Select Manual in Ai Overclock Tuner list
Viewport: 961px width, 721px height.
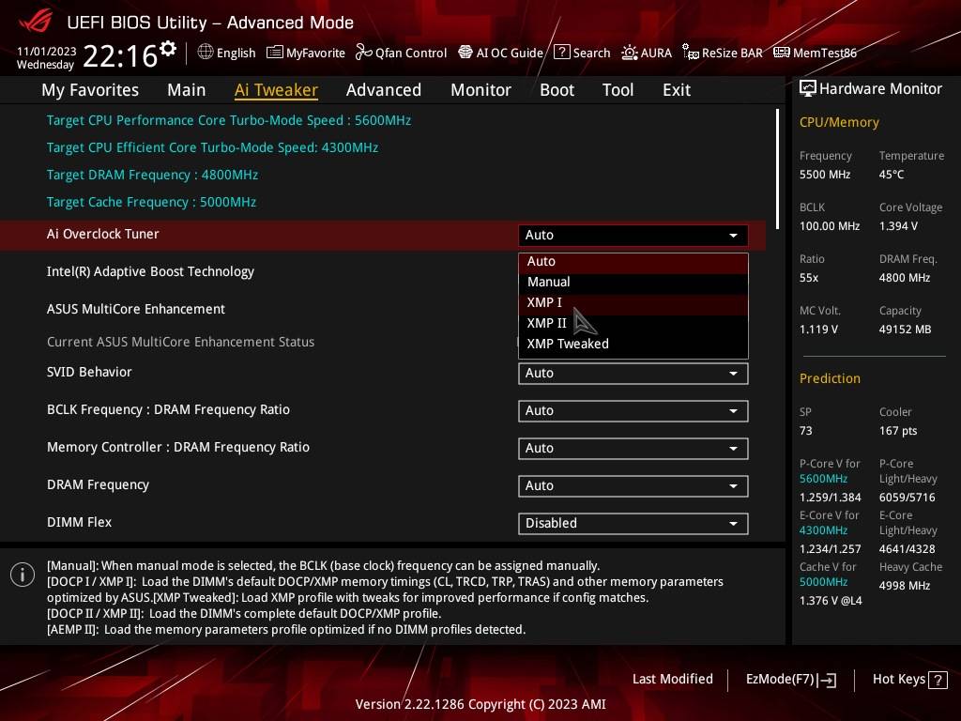pyautogui.click(x=549, y=282)
